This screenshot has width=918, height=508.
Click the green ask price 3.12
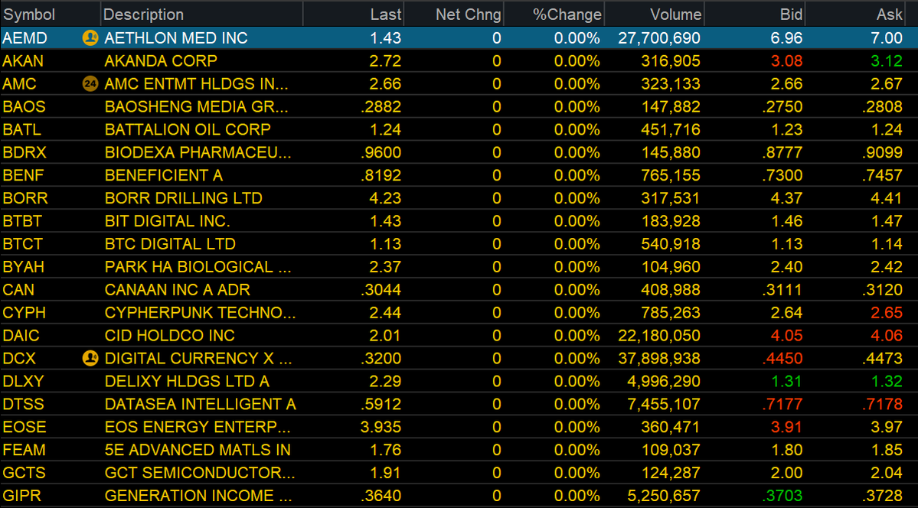click(x=887, y=61)
